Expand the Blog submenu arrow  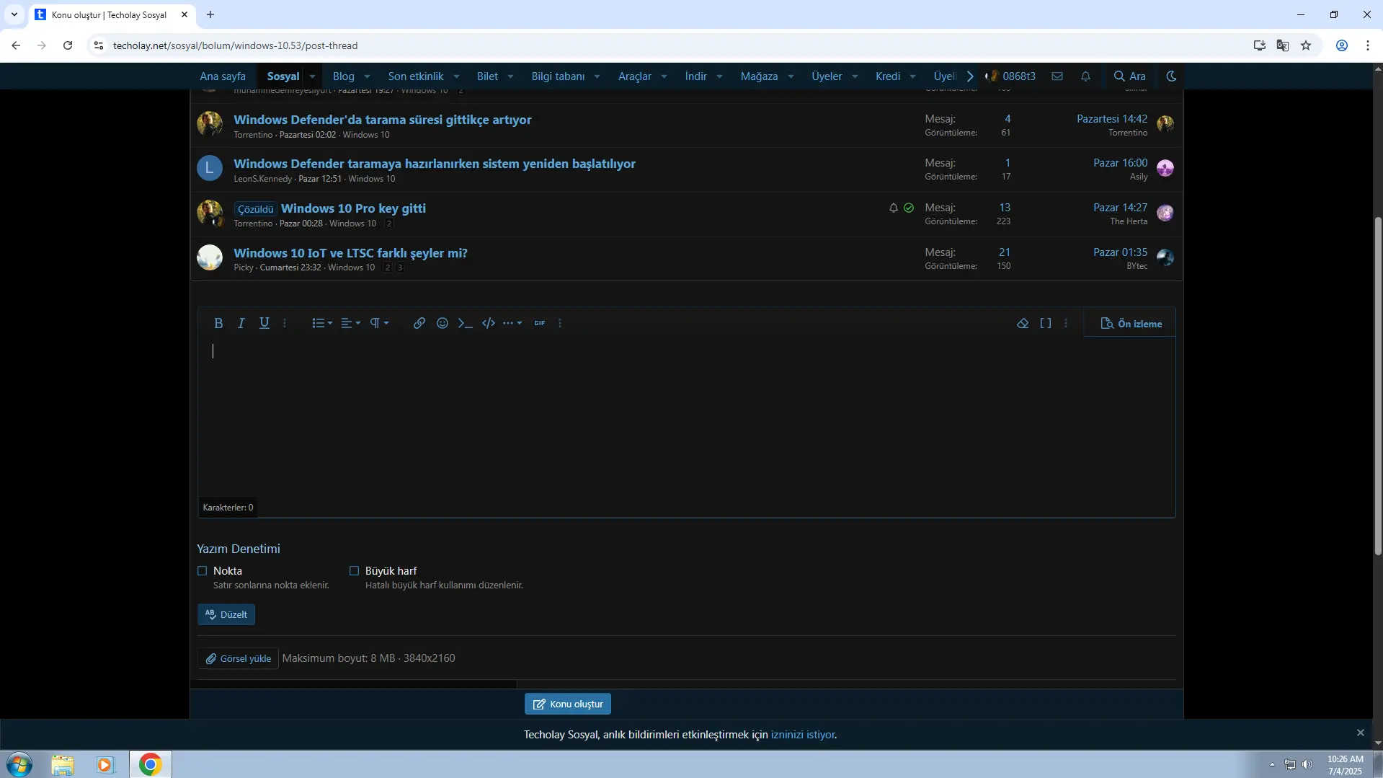[367, 76]
